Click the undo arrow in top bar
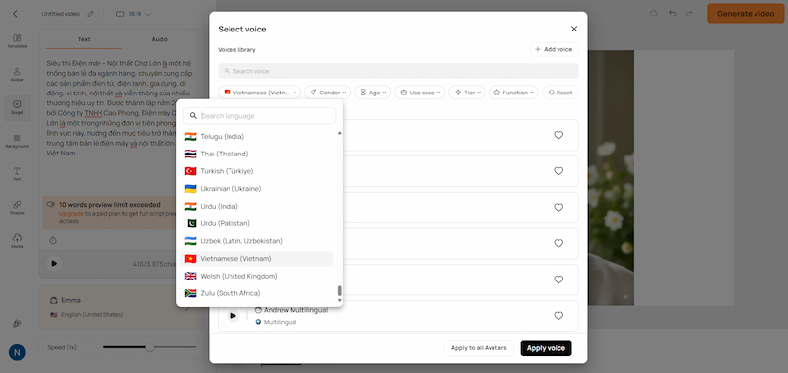This screenshot has height=373, width=788. 673,13
